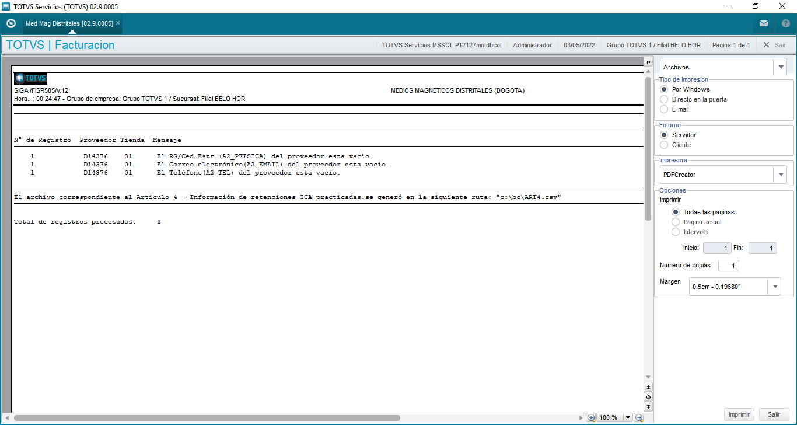Screen dimensions: 797x425
Task: Click the MEDIOS MAGNETICOS DISTRITALES (BOGOTA) title
Action: [x=457, y=90]
